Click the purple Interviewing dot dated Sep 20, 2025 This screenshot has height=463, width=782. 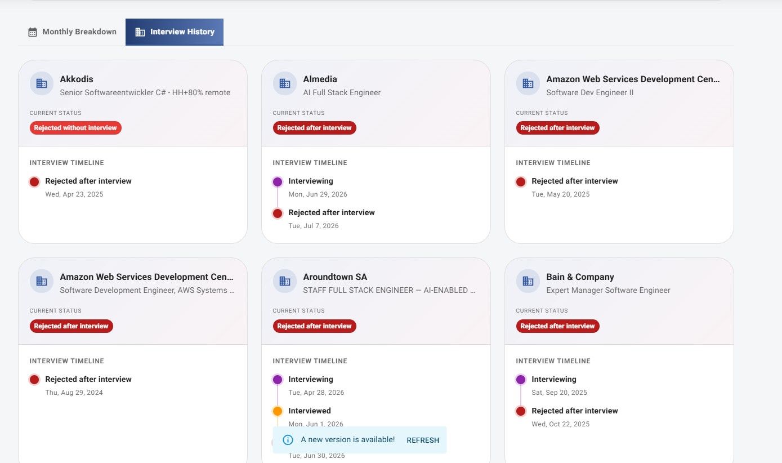point(521,380)
